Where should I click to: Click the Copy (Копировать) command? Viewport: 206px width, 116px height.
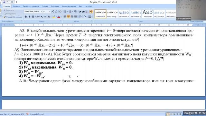10,14
